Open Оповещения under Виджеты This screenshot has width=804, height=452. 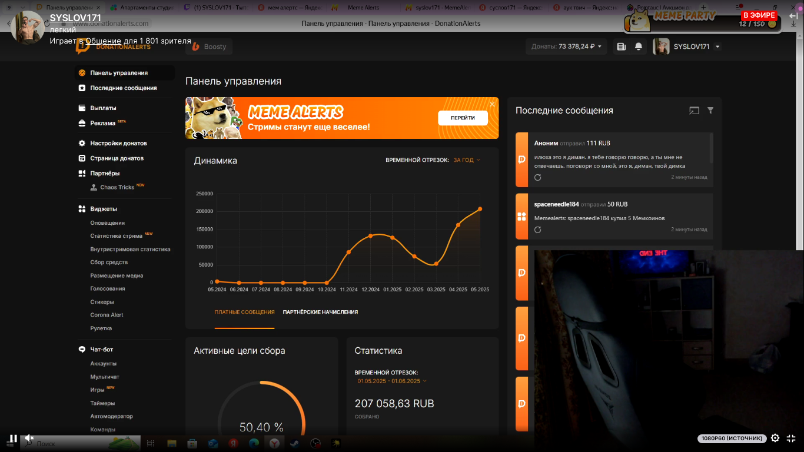pyautogui.click(x=107, y=223)
